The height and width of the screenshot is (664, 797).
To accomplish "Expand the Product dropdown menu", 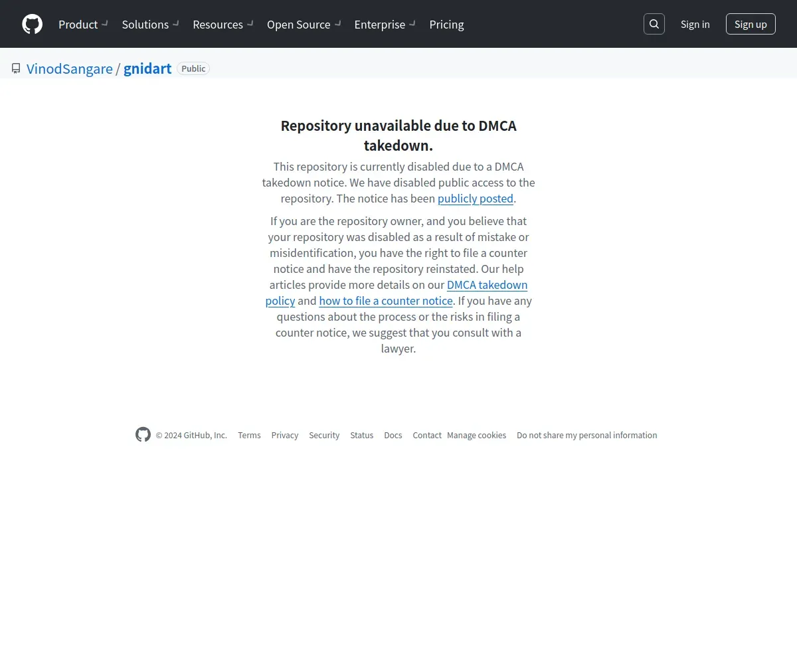I will (83, 25).
